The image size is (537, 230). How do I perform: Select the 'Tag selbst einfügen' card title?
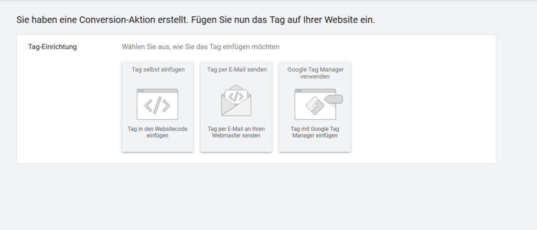click(157, 70)
